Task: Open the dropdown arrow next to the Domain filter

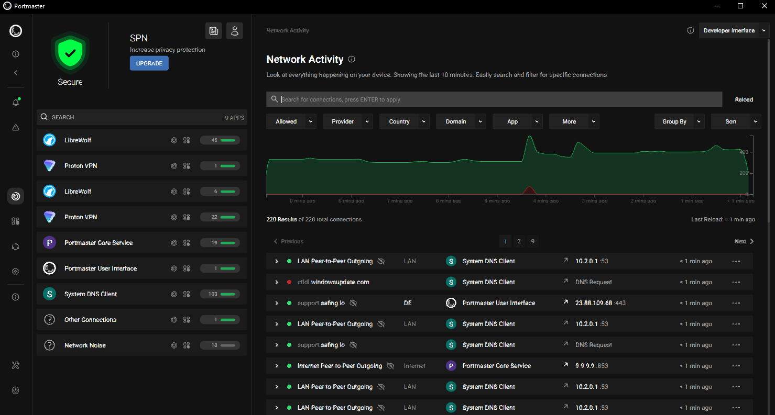Action: click(481, 121)
